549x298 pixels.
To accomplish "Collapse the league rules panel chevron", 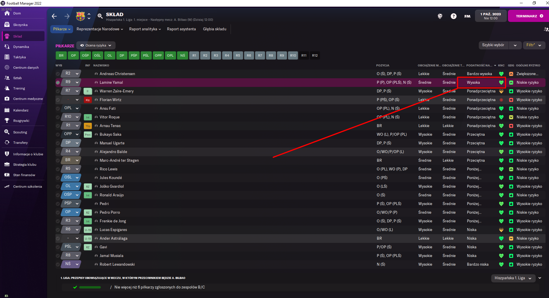I will coord(540,278).
